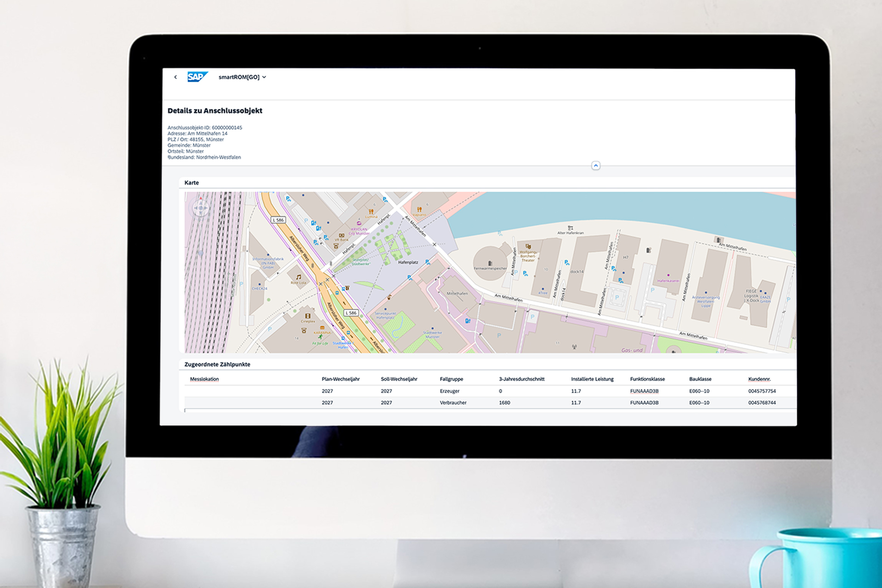Image resolution: width=882 pixels, height=588 pixels.
Task: Click the Lumina restaurant icon on map
Action: 371,212
